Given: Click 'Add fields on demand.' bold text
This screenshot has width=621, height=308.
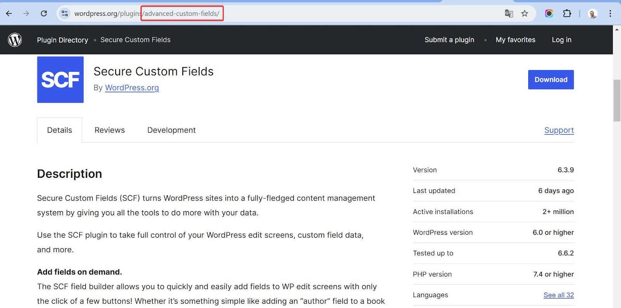Looking at the screenshot, I should tap(80, 272).
